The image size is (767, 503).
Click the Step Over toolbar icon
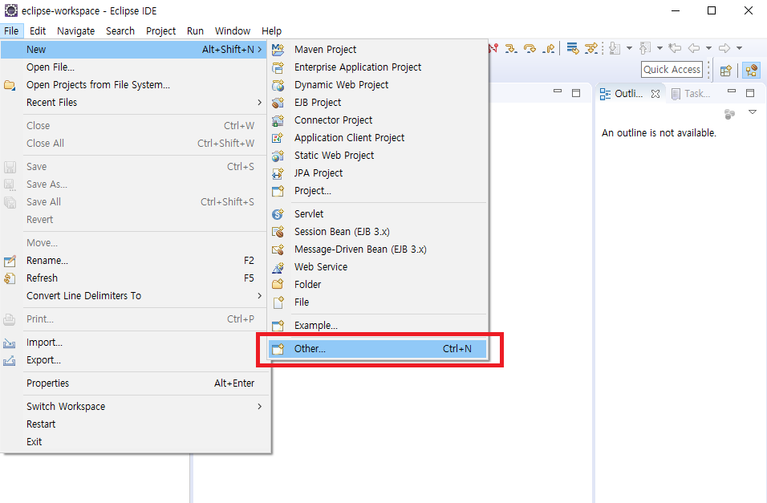pos(530,48)
